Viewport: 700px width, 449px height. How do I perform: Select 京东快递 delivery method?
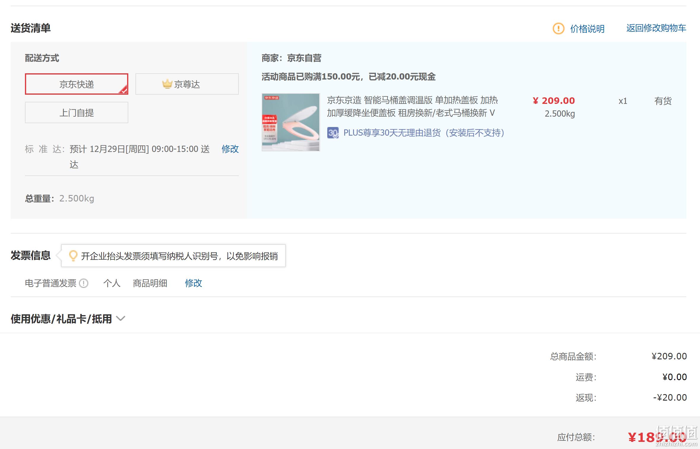tap(77, 84)
